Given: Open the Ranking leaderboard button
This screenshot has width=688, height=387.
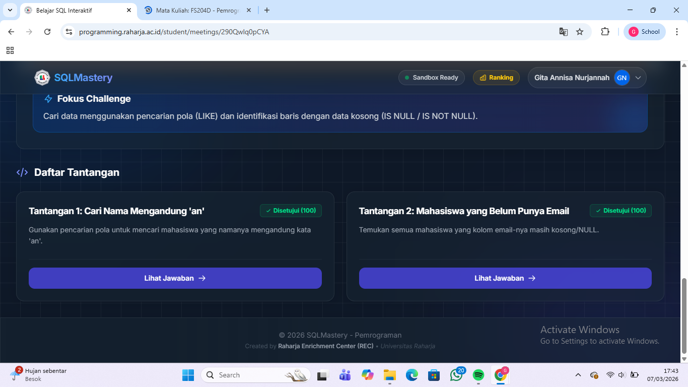Looking at the screenshot, I should pos(496,78).
